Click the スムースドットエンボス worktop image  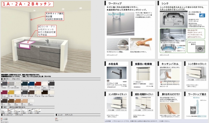121,24
